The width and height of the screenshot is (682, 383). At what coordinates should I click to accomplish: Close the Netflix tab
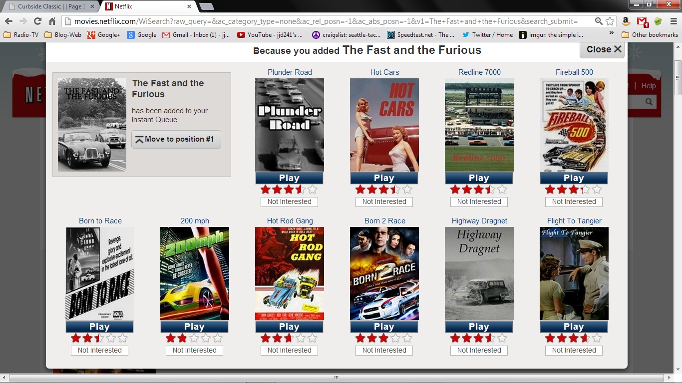[x=189, y=6]
